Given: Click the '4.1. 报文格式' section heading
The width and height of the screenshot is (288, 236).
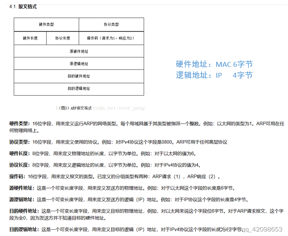Looking at the screenshot, I should 23,7.
